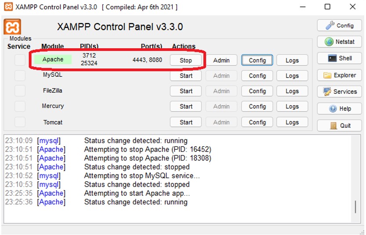Select the Apache module name label
This screenshot has height=235, width=366.
click(x=53, y=59)
